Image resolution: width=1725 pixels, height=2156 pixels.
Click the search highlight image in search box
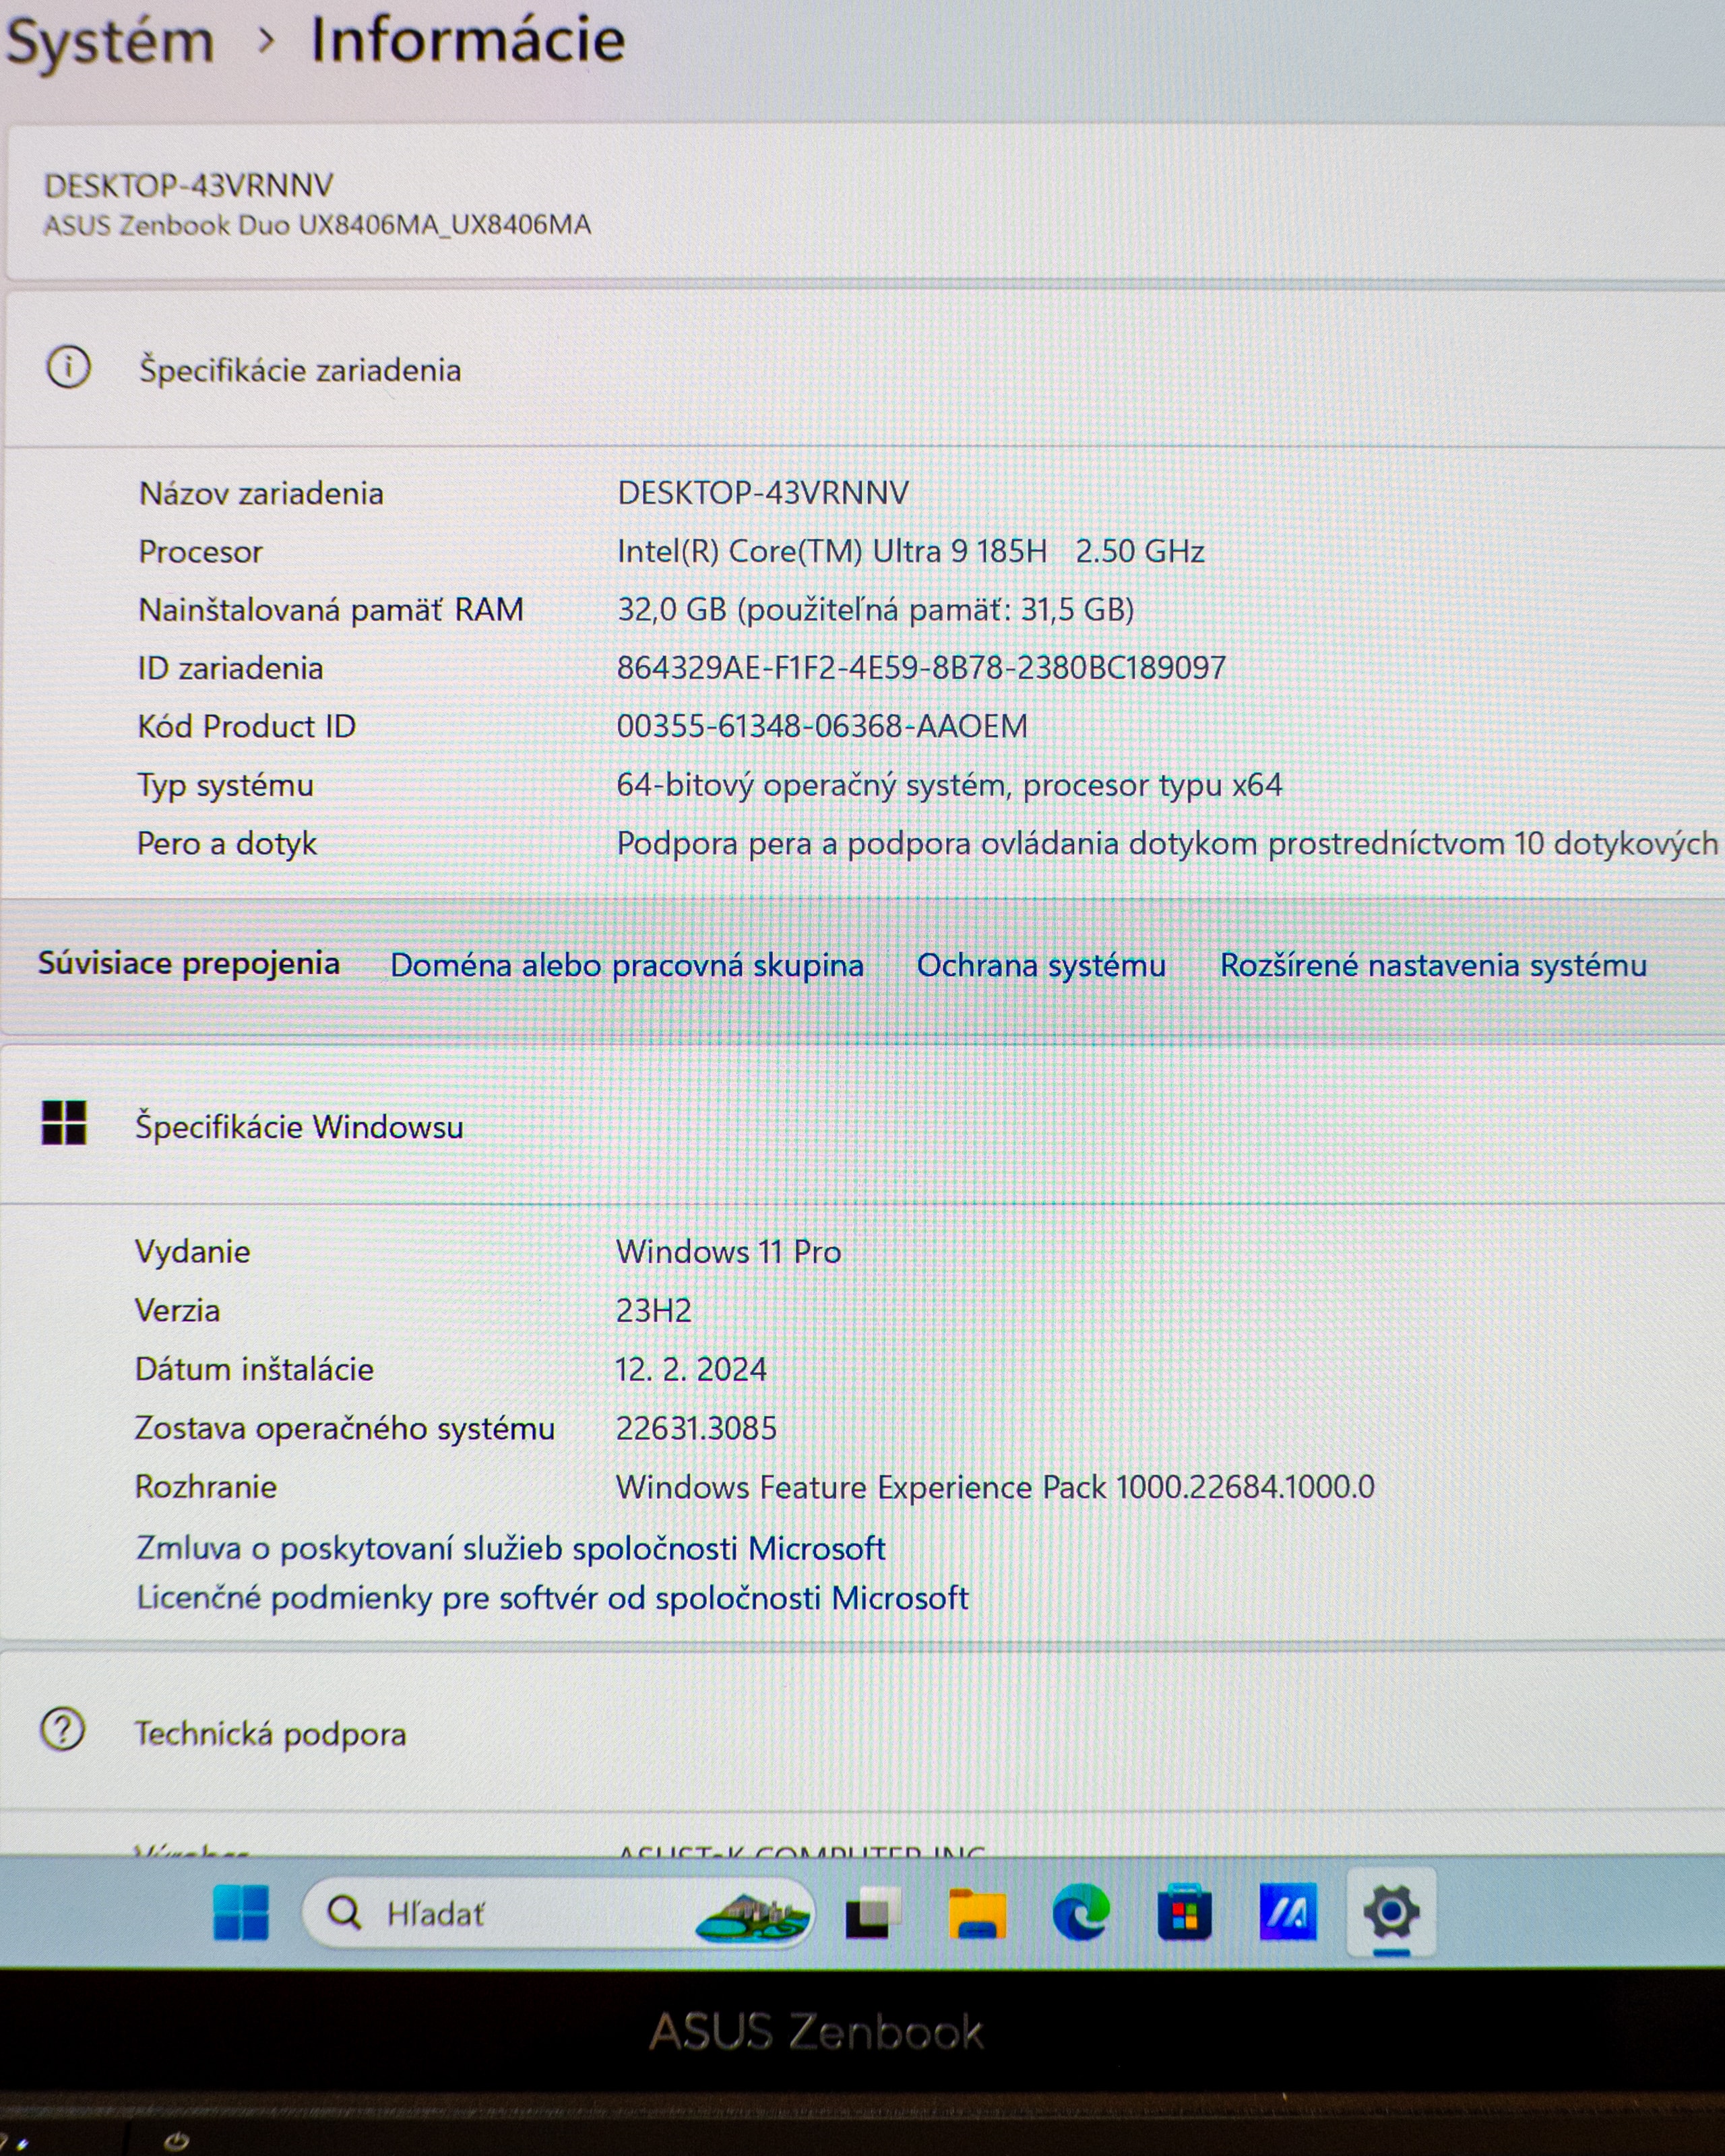(752, 1917)
